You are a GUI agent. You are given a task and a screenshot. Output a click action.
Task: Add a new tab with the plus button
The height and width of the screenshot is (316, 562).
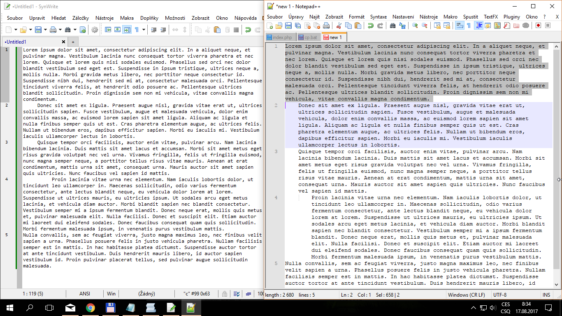coord(73,42)
